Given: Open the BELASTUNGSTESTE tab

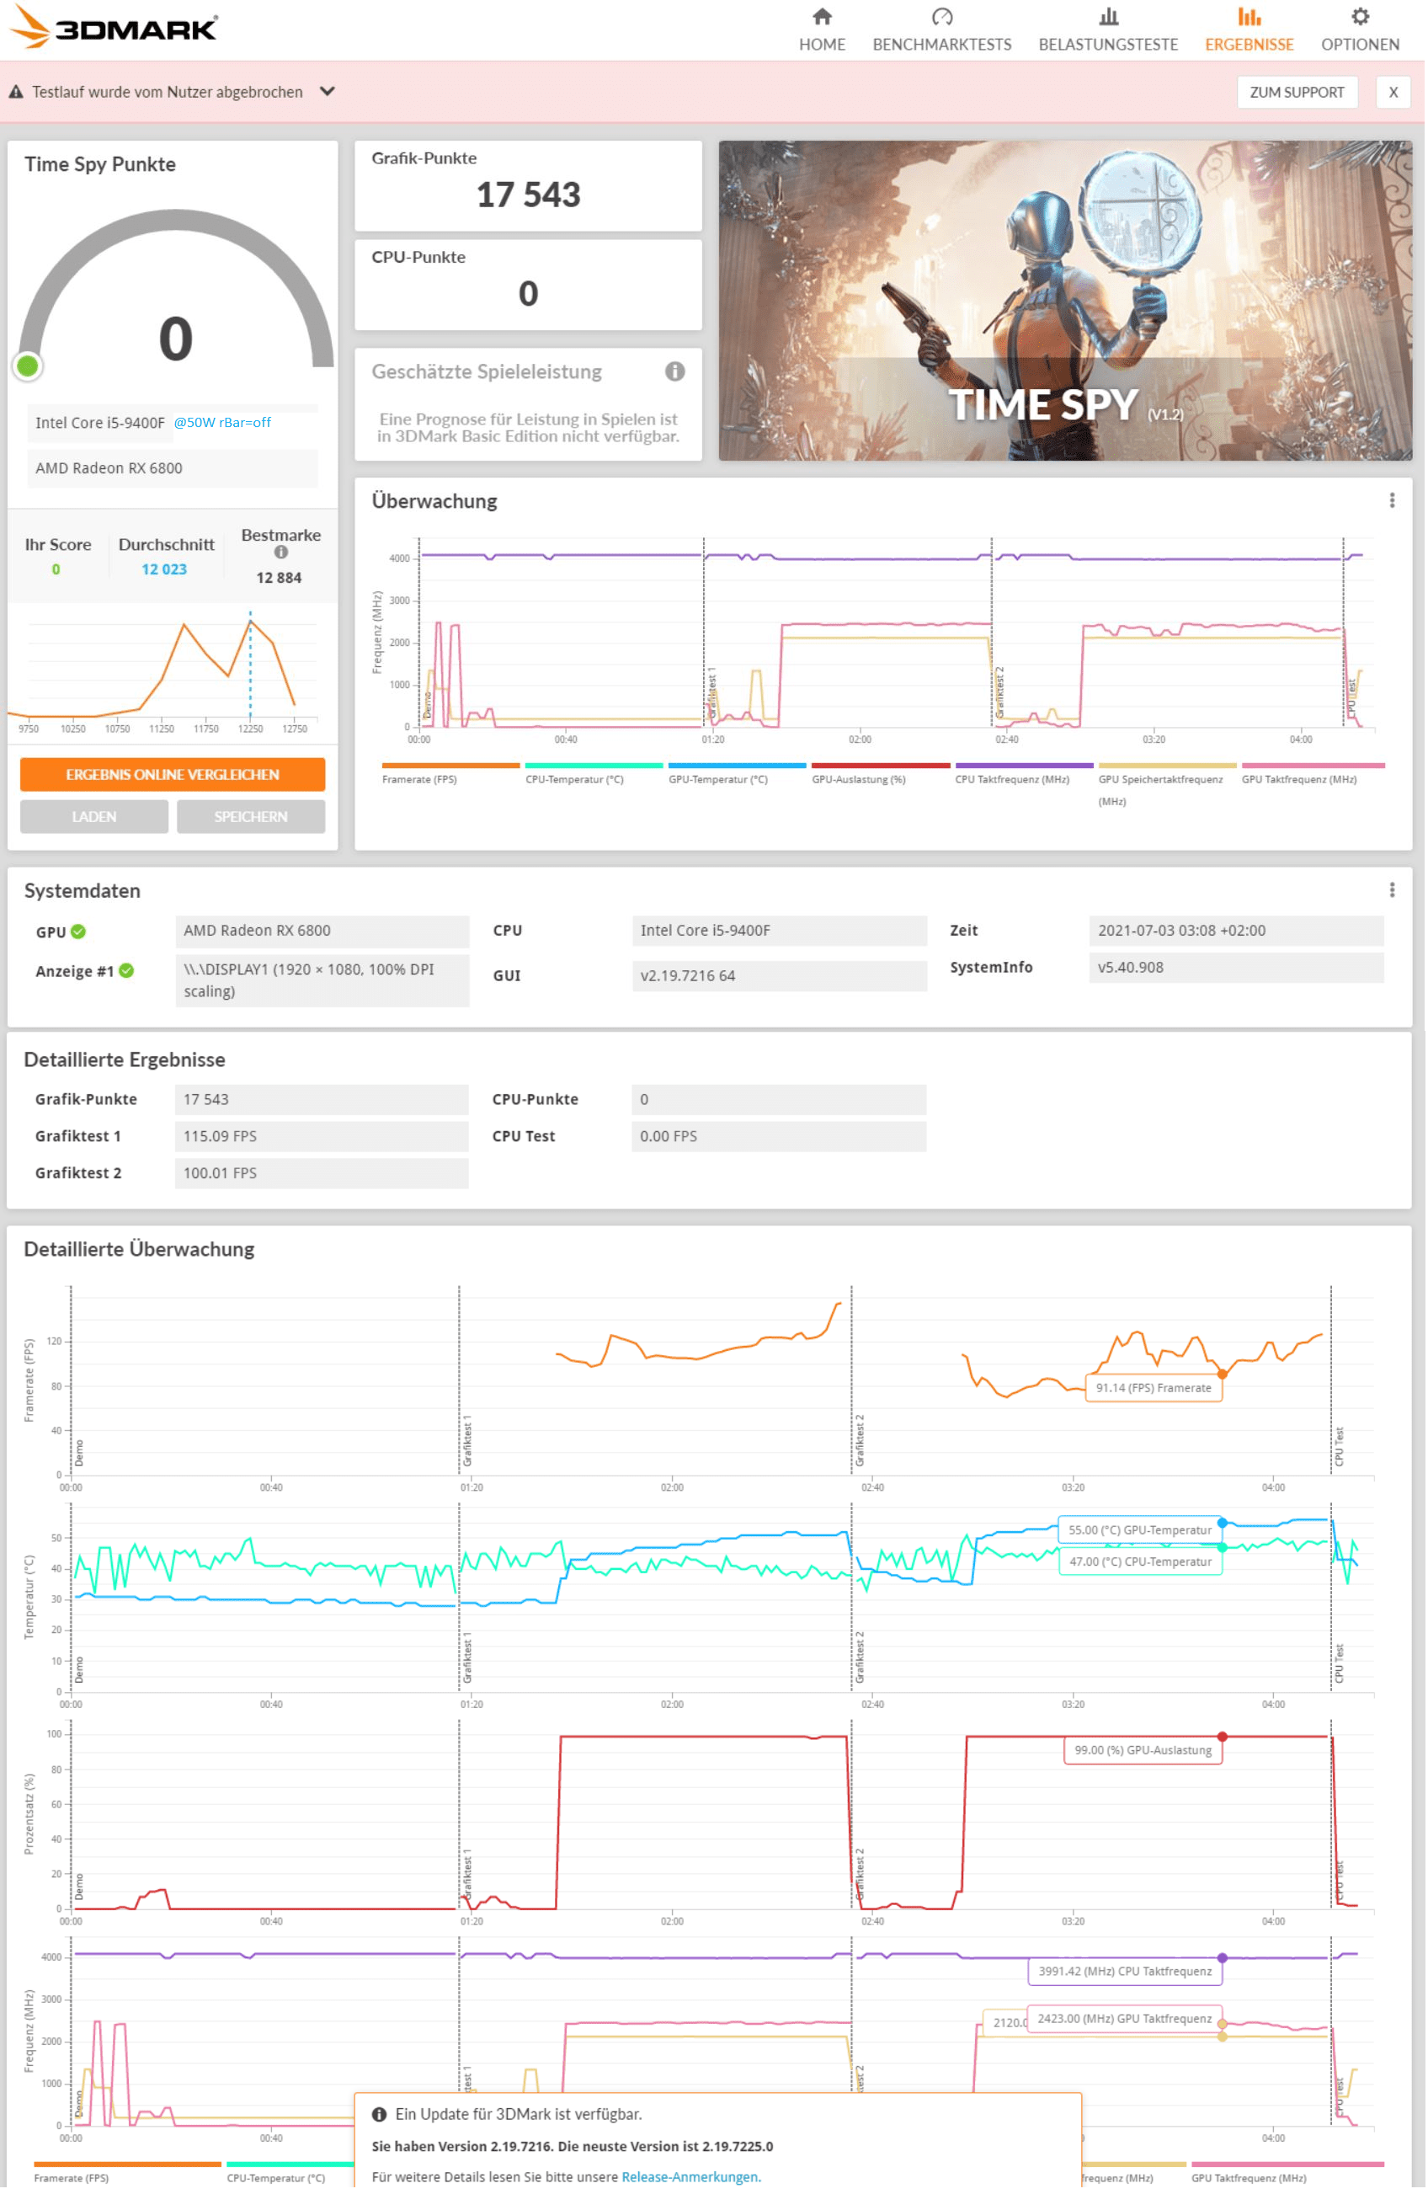Looking at the screenshot, I should 1110,29.
